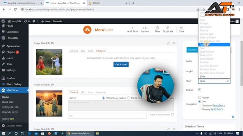The height and width of the screenshot is (136, 243).
Task: Click Upgrade to Pro submenu link
Action: click(10, 112)
